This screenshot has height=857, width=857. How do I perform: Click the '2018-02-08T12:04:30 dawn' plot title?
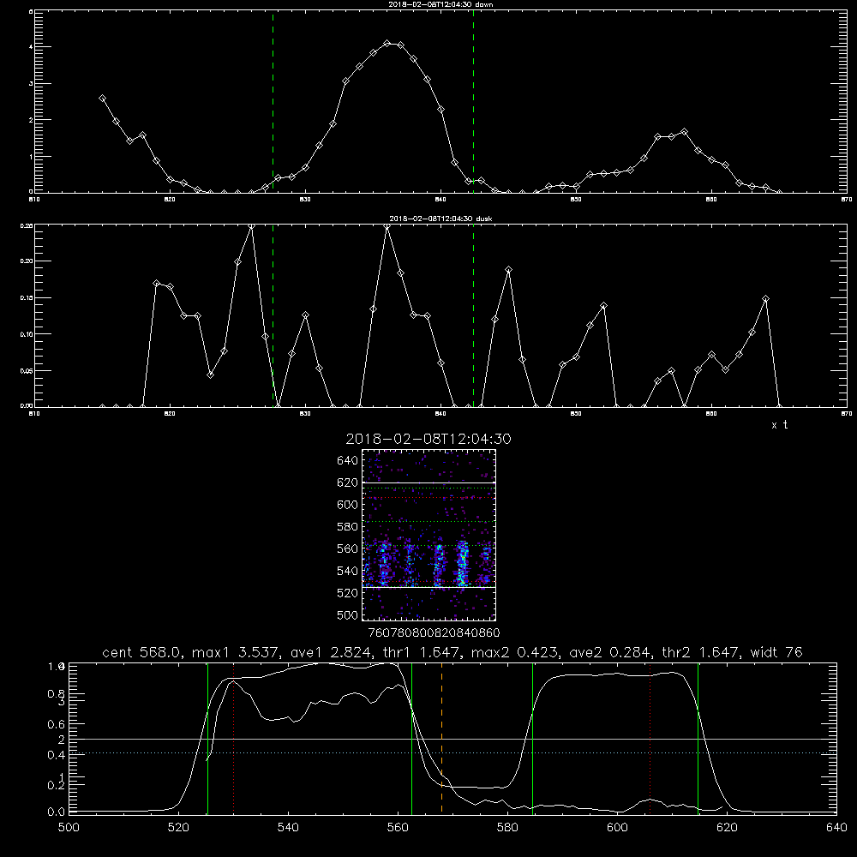pyautogui.click(x=440, y=4)
